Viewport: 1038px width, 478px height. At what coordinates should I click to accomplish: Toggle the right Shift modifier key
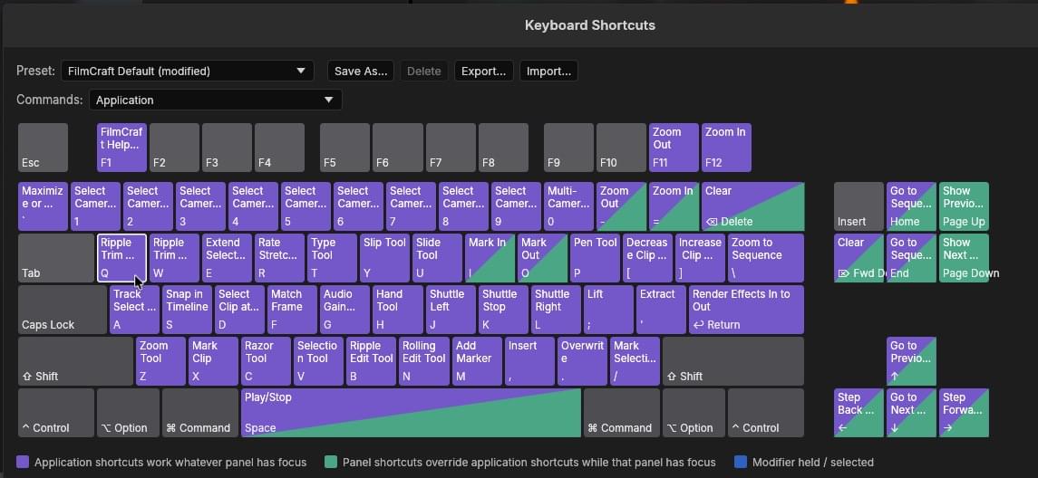(732, 361)
